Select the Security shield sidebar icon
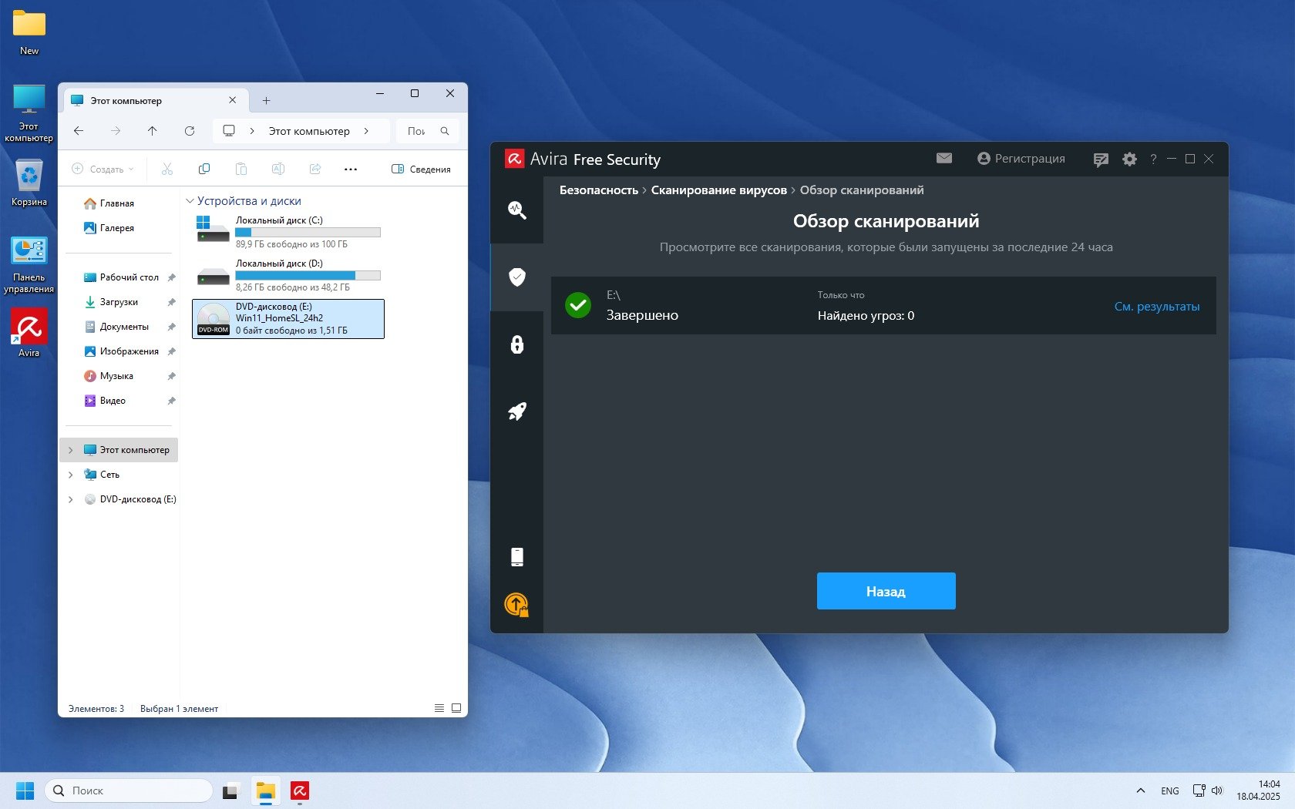The image size is (1295, 809). tap(516, 277)
